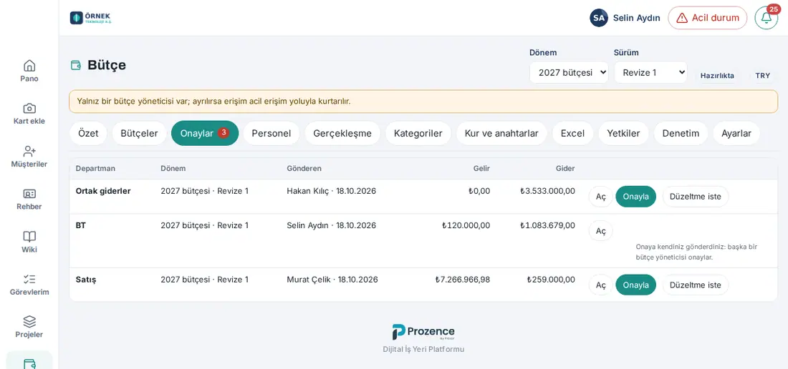Switch to the Özet tab
Screen dimensions: 788x369
tap(88, 133)
